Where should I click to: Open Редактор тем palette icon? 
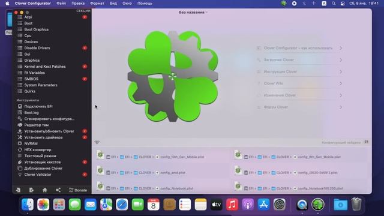[20, 125]
